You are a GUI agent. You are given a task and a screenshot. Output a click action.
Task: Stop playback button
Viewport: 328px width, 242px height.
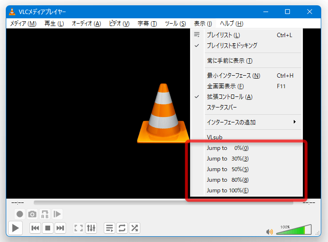[x=48, y=228]
